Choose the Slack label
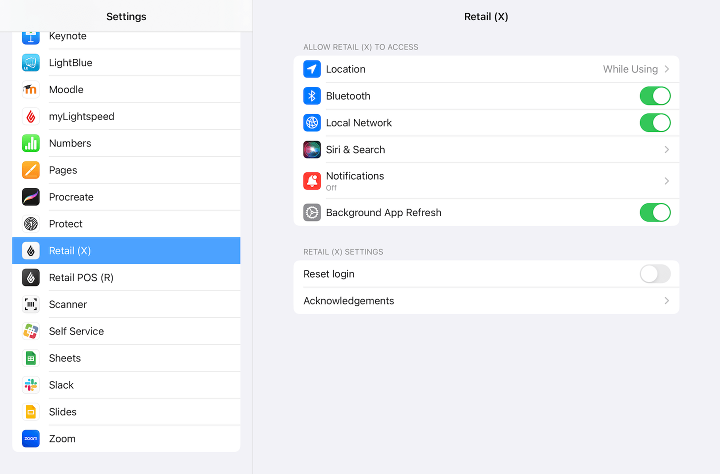 pyautogui.click(x=61, y=385)
